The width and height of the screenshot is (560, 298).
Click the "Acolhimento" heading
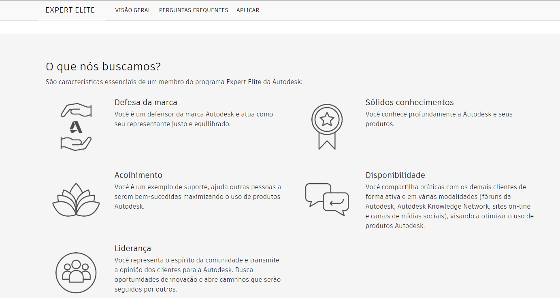tap(138, 175)
